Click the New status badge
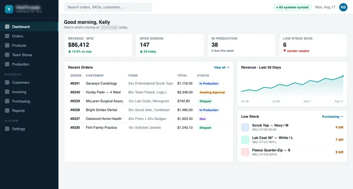 (202, 119)
